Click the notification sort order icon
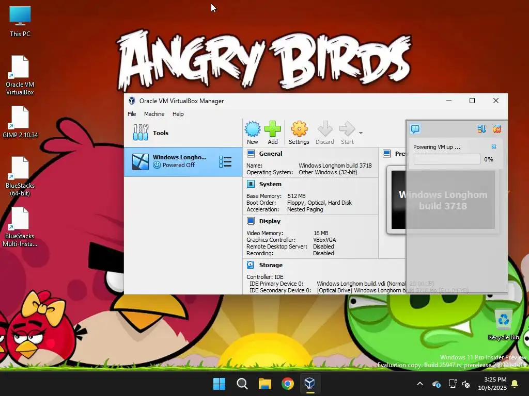The width and height of the screenshot is (529, 396). click(481, 128)
